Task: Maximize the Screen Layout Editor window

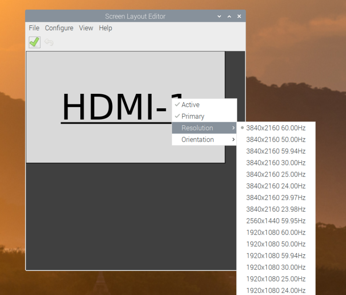Action: tap(229, 16)
